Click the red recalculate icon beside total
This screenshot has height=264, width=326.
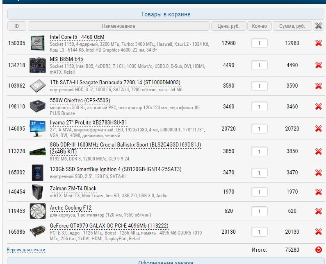(319, 250)
